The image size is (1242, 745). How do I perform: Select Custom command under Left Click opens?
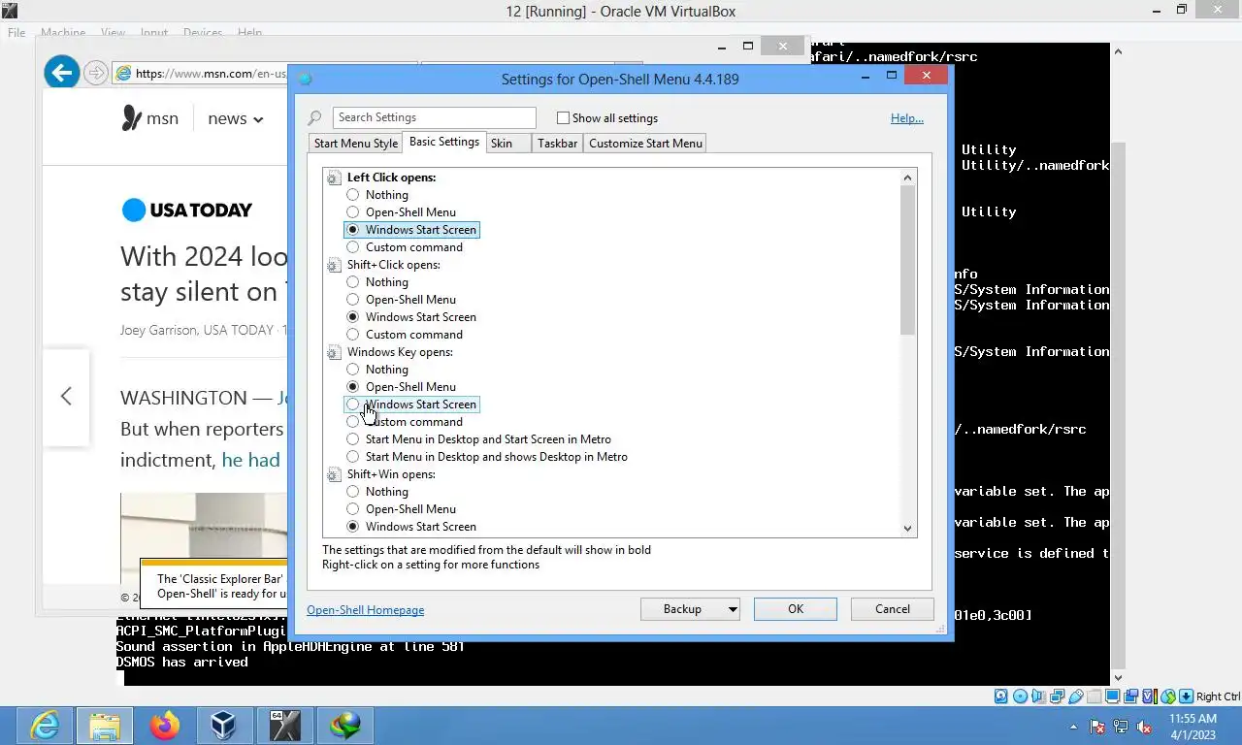(353, 247)
